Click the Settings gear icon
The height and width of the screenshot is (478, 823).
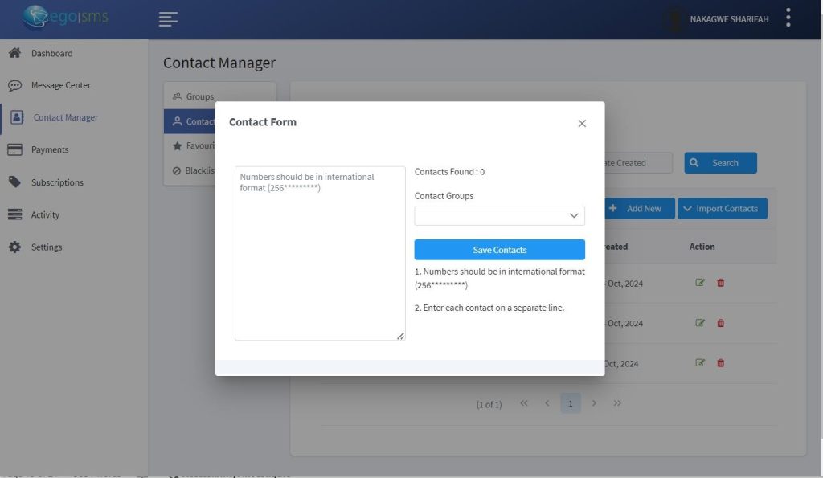click(x=14, y=247)
